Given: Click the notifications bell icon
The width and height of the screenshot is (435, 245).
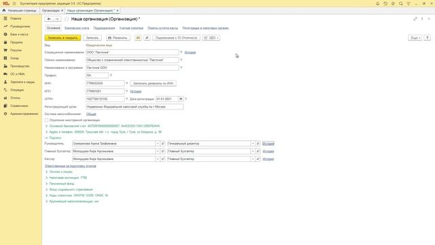Looking at the screenshot, I should (x=378, y=3).
